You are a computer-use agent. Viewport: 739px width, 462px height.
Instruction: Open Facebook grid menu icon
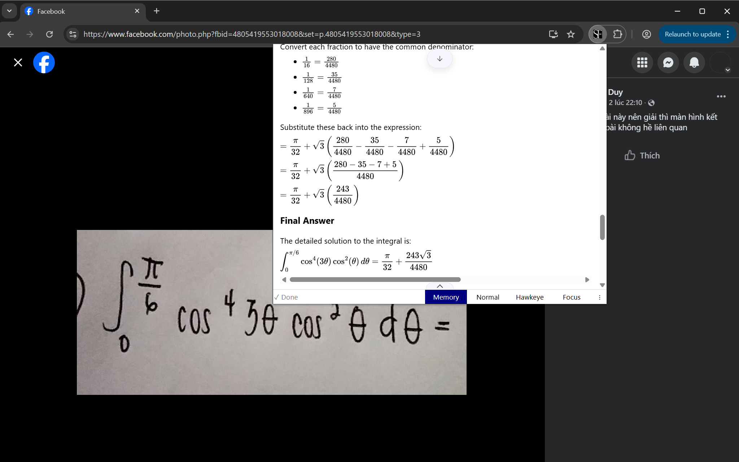[x=642, y=63]
